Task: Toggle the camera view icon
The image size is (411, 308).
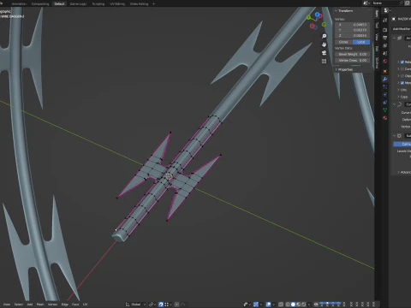Action: click(324, 53)
